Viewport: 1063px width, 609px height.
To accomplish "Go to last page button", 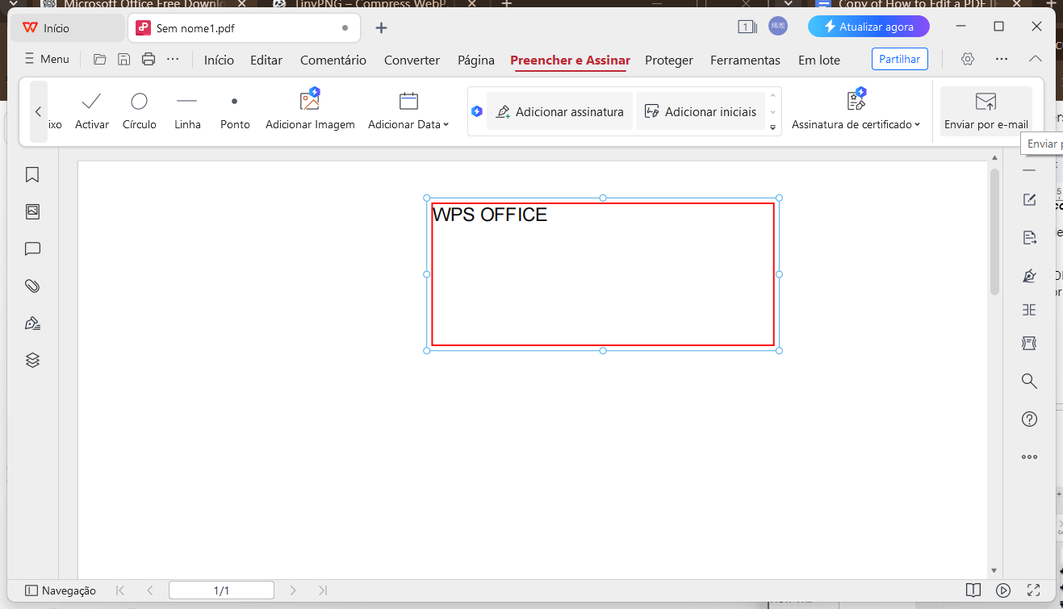I will click(323, 590).
